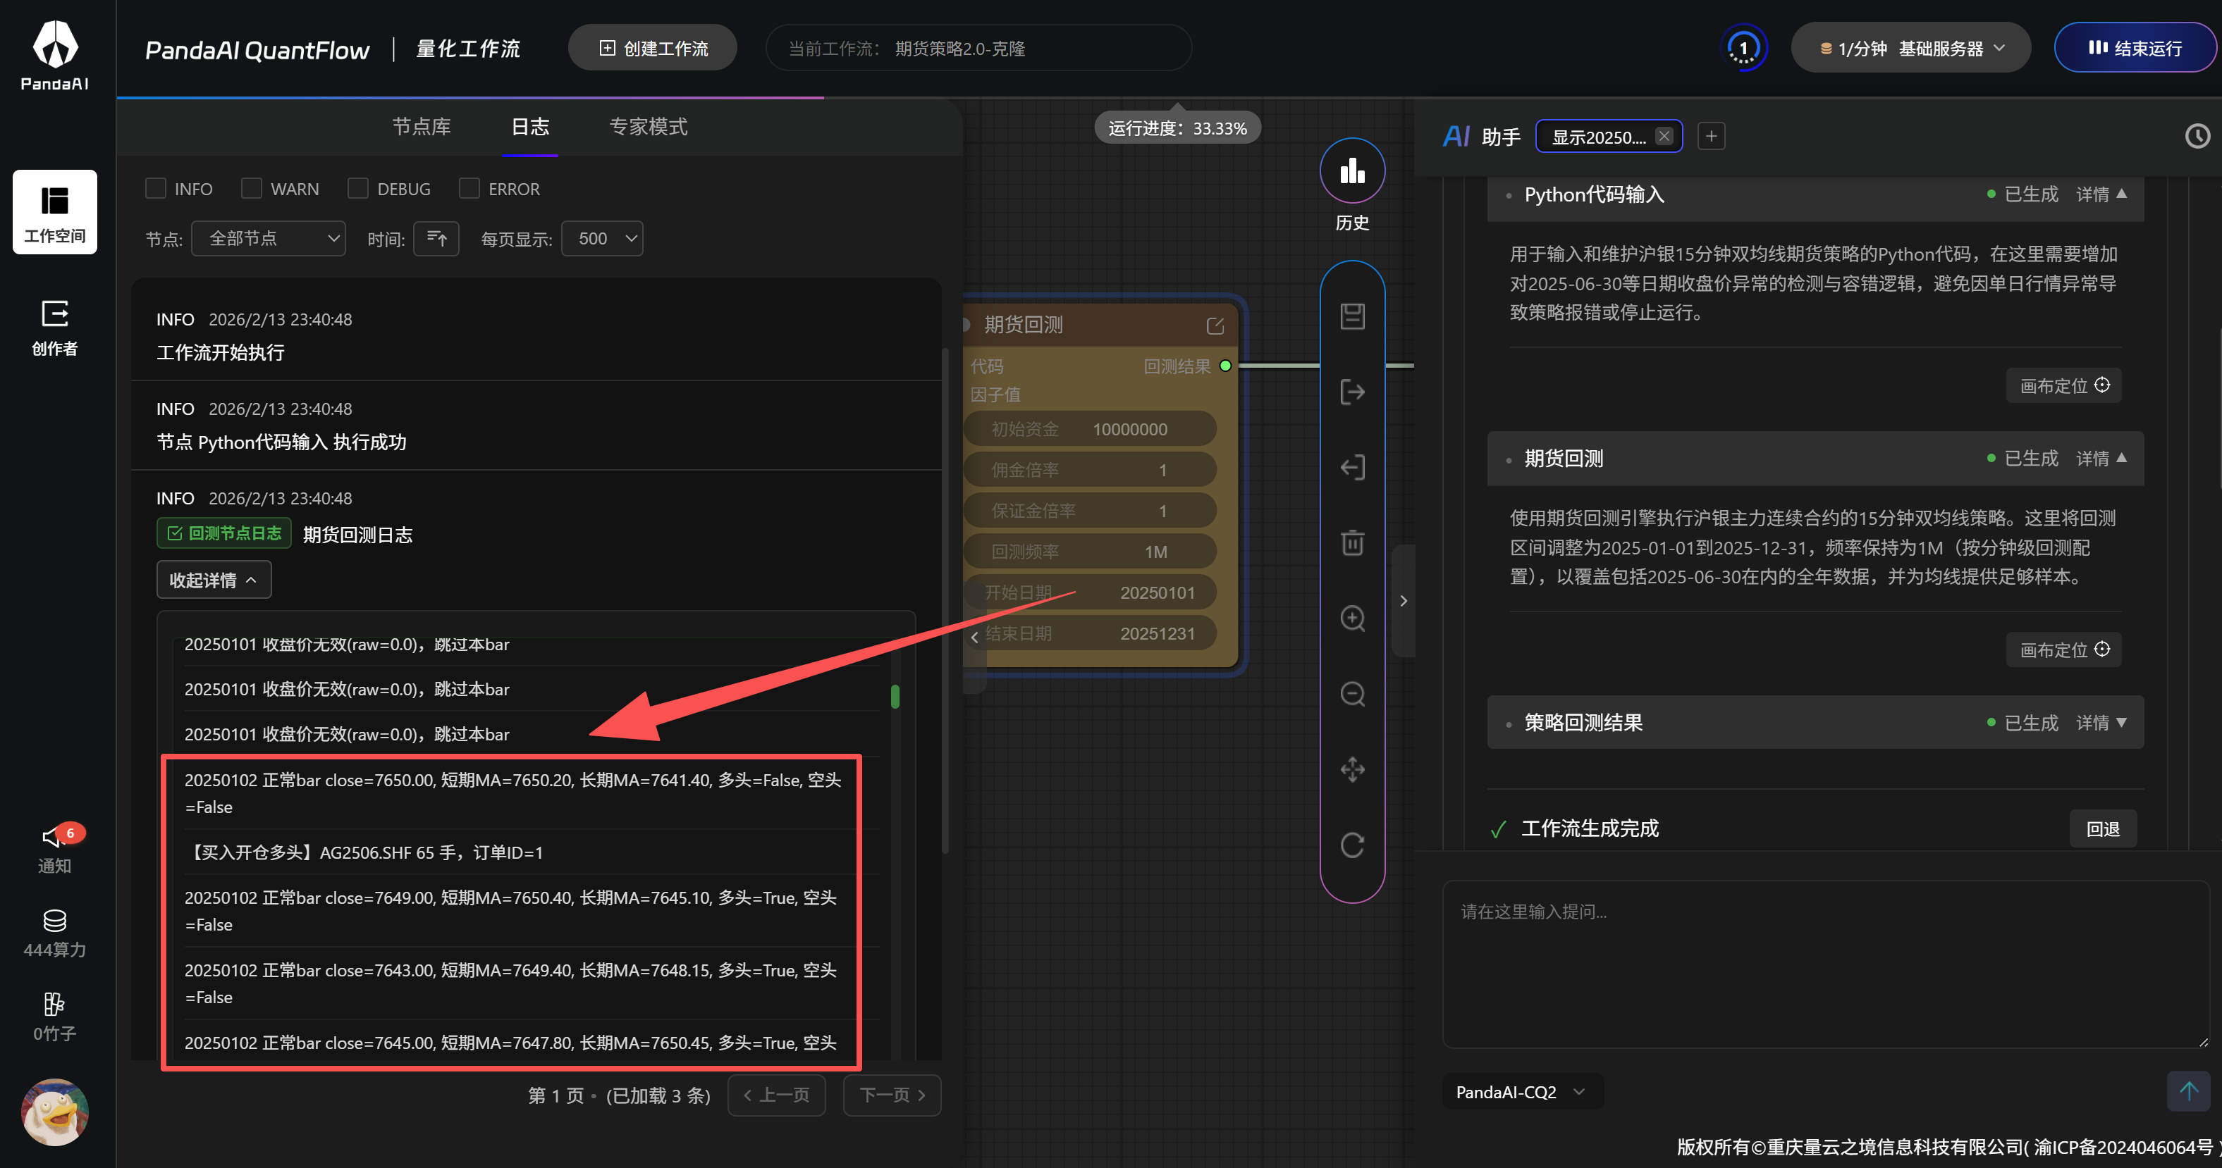Click the 回测结果 green output port
The image size is (2222, 1168).
click(x=1225, y=366)
